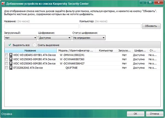Image resolution: width=165 pixels, height=118 pixels.
Task: Sort by the Компьютер column header
Action: click(106, 51)
